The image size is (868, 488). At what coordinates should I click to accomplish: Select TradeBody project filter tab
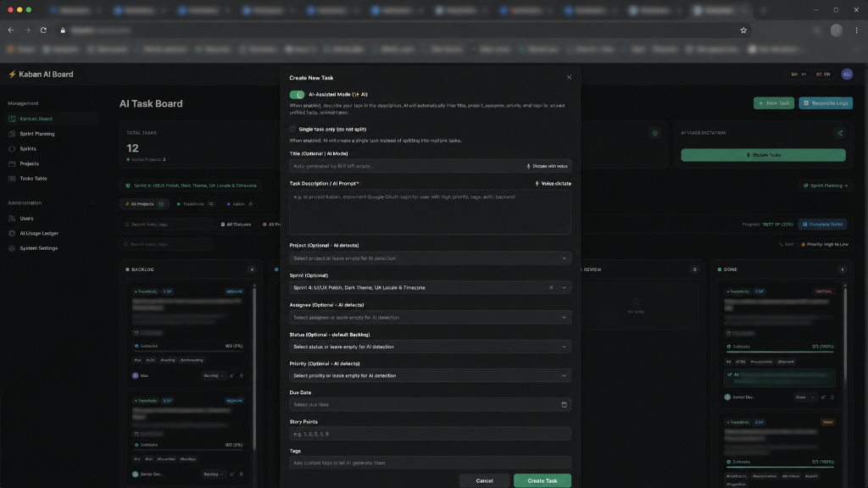[x=196, y=204]
